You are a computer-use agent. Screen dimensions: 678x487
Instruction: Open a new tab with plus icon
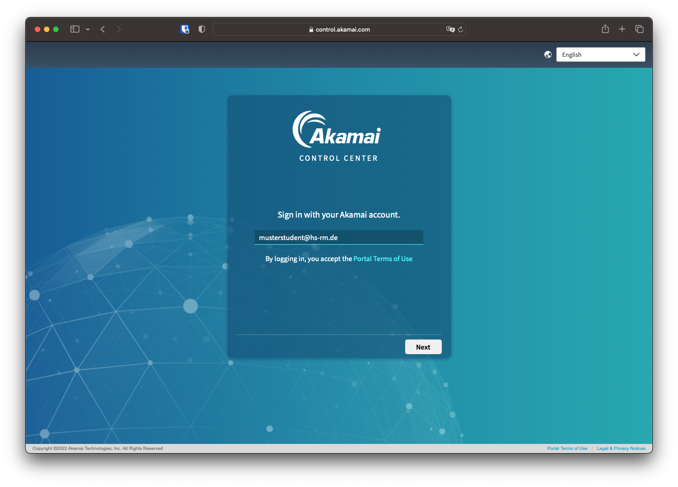[622, 29]
